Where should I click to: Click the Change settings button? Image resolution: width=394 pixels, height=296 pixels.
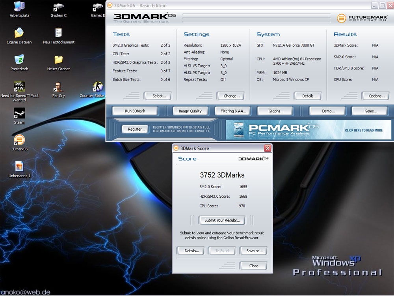(231, 96)
